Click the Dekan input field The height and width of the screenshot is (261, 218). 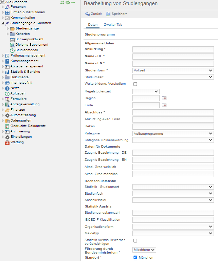click(173, 127)
